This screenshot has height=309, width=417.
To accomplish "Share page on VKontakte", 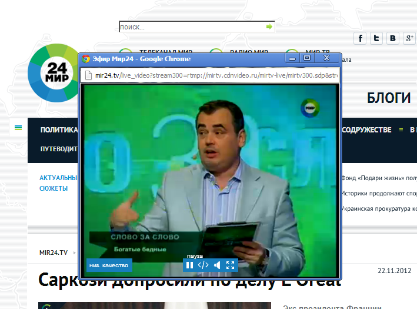I will 392,38.
